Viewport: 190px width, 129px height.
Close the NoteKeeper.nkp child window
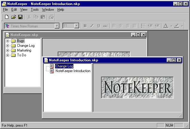click(144, 35)
